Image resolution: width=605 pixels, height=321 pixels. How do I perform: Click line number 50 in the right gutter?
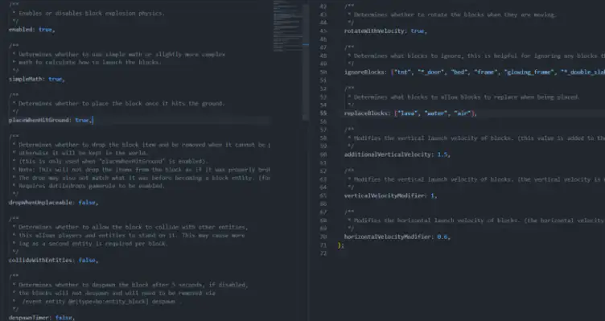(x=323, y=72)
